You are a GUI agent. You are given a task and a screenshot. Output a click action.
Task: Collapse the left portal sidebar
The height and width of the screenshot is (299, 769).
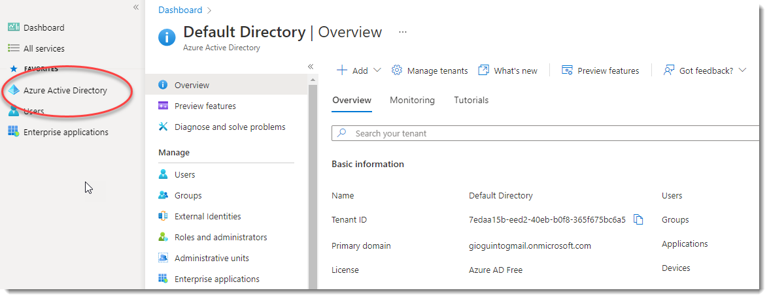136,7
